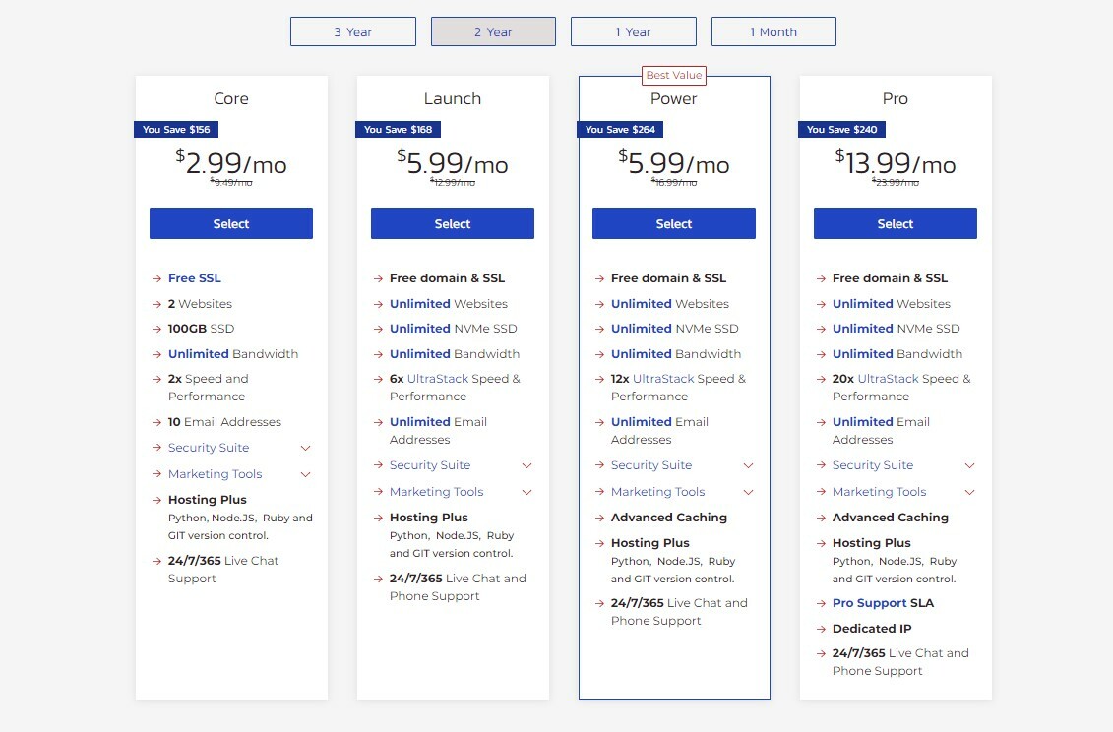Click Select on the Core plan

tap(230, 223)
